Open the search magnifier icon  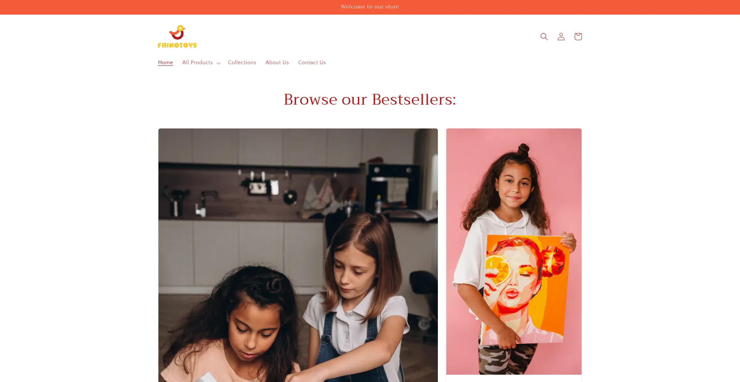(x=544, y=37)
